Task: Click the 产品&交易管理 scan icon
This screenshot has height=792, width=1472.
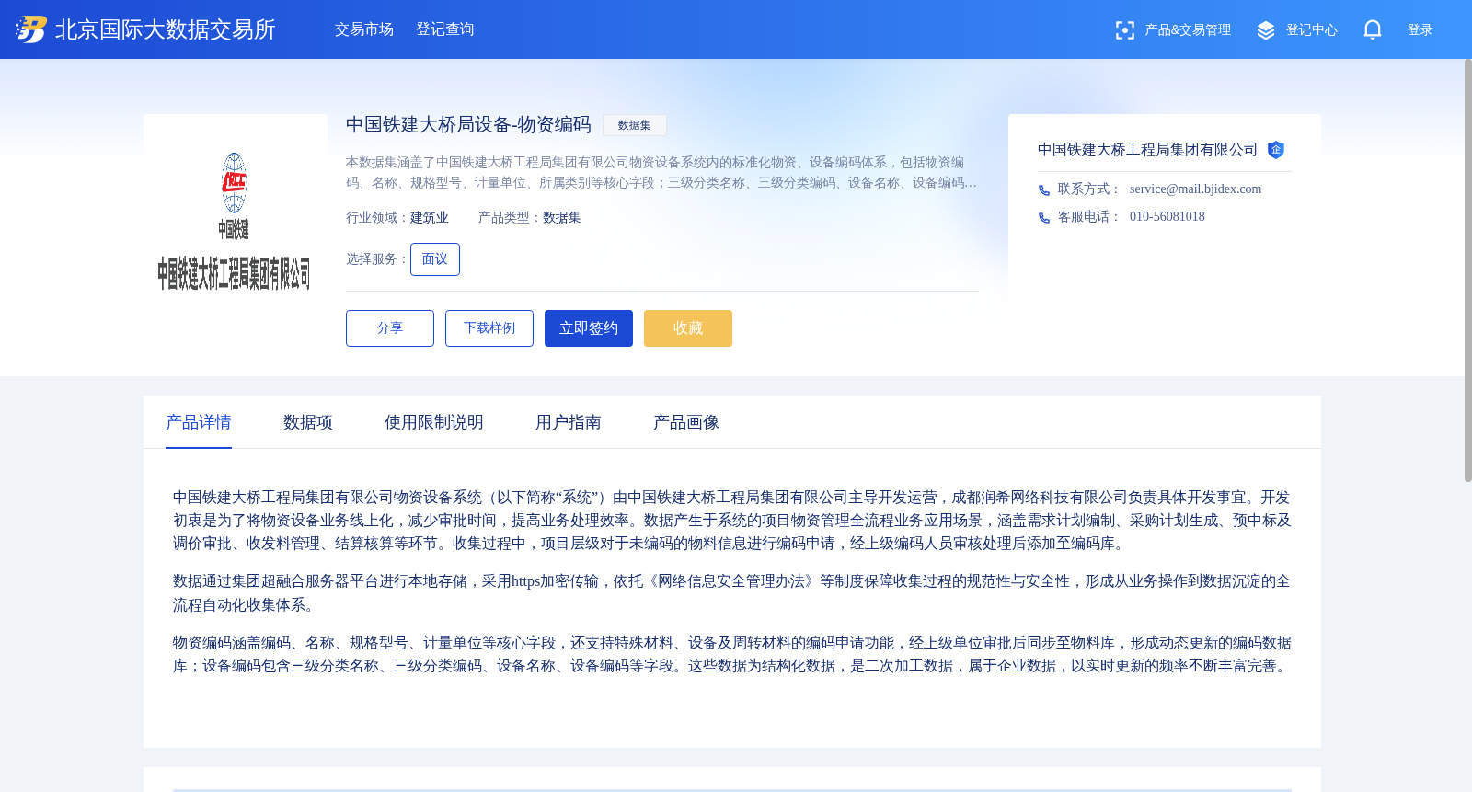Action: point(1124,30)
